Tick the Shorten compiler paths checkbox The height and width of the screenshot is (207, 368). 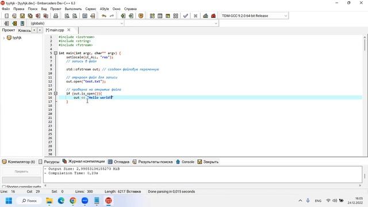[x=4, y=187]
